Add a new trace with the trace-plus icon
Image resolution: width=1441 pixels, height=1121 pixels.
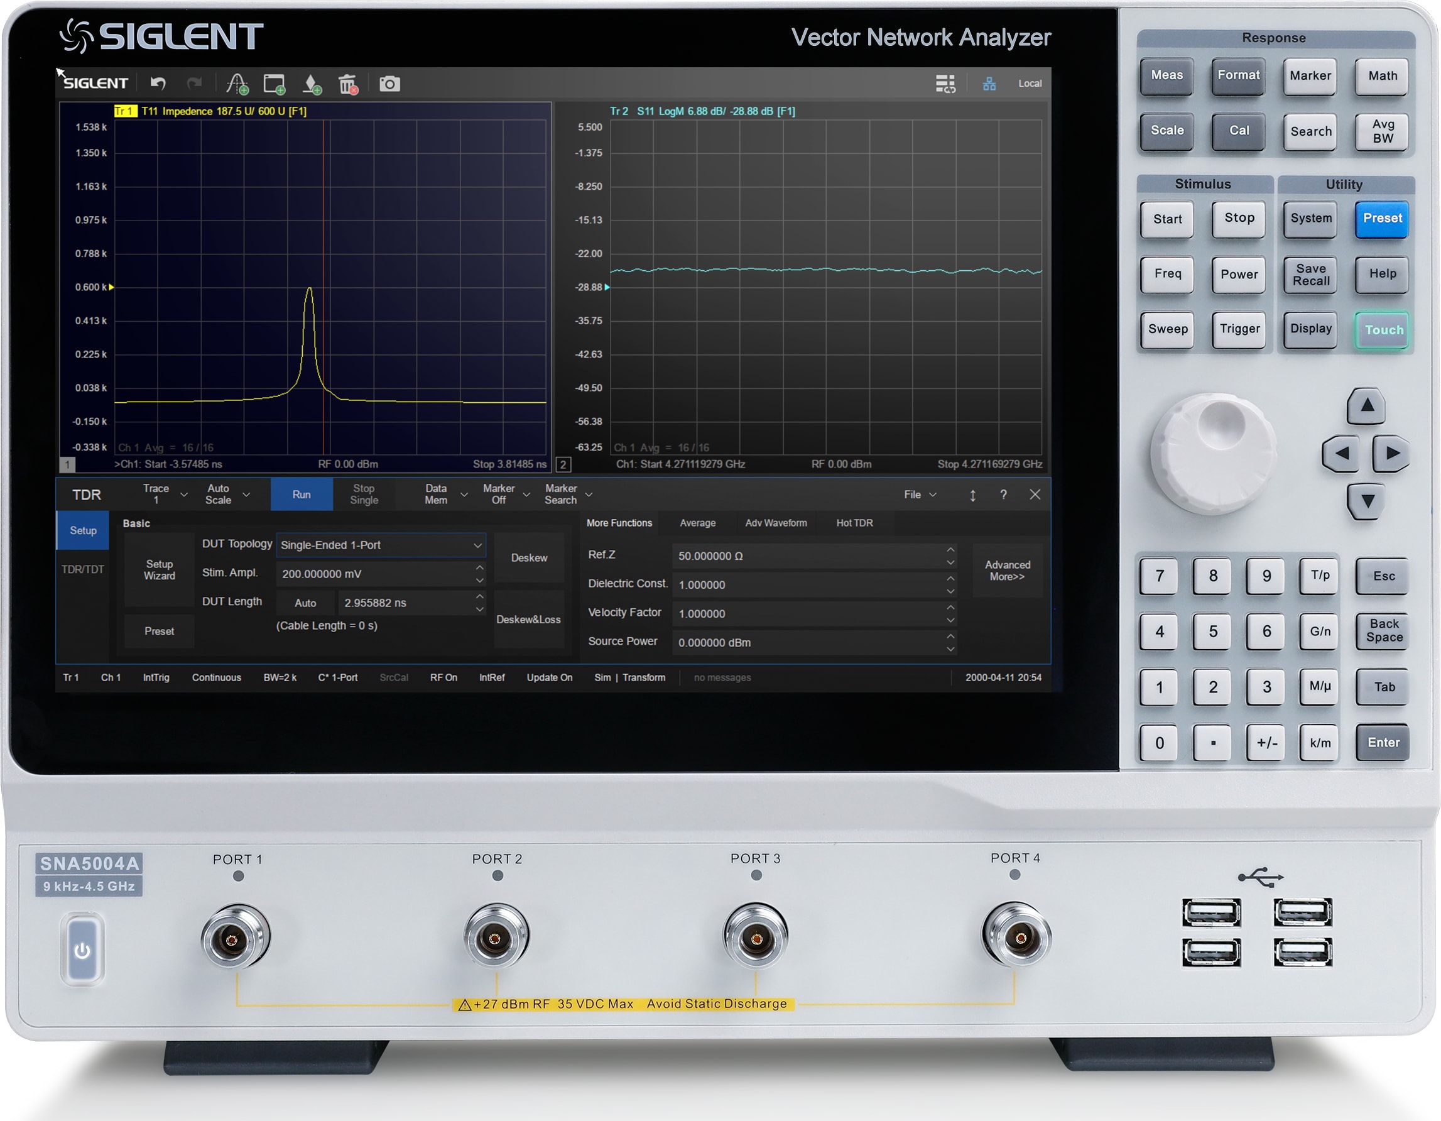tap(237, 84)
